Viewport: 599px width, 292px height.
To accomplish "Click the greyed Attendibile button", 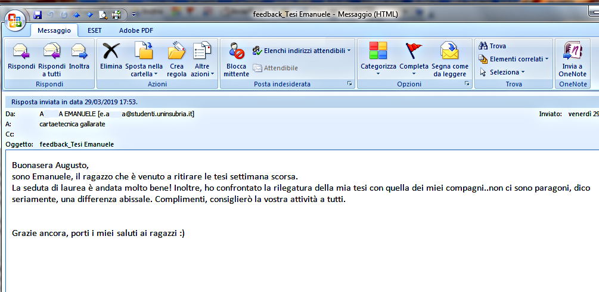I will click(x=275, y=68).
